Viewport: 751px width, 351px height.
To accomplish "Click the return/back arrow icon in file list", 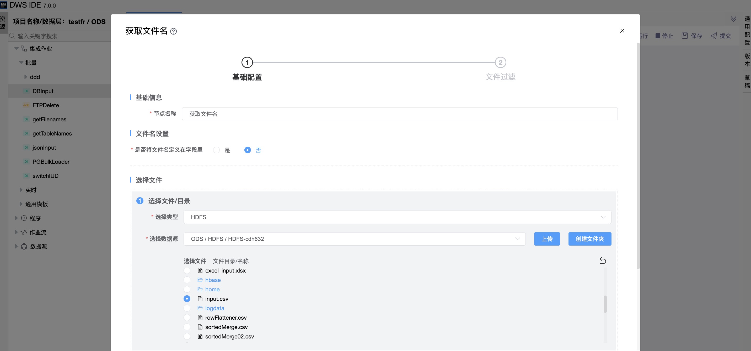I will tap(603, 261).
